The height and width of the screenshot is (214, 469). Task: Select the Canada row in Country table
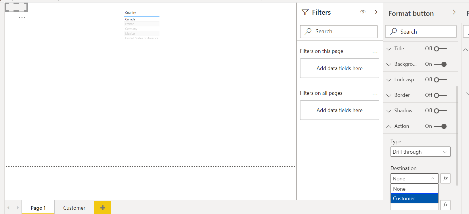142,19
